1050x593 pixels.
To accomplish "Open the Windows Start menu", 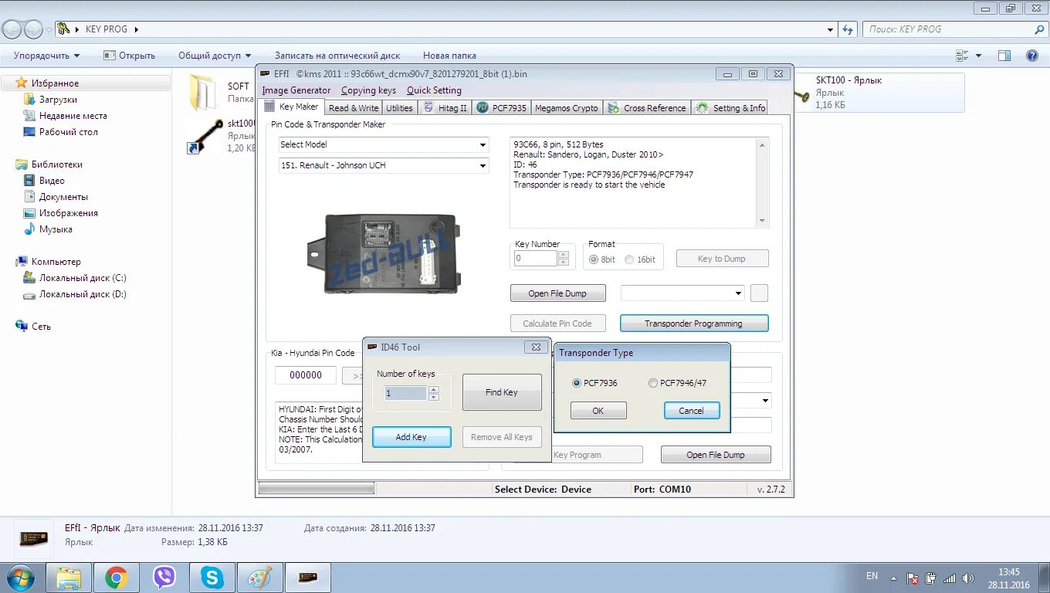I will (20, 578).
